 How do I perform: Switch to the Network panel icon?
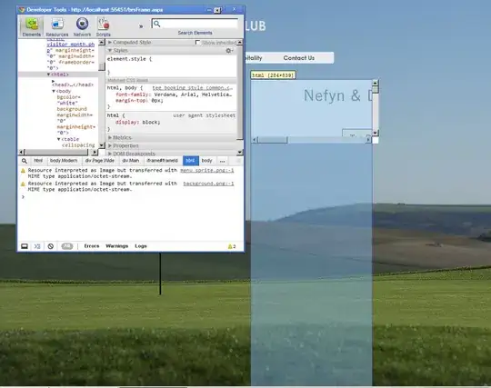coord(82,27)
